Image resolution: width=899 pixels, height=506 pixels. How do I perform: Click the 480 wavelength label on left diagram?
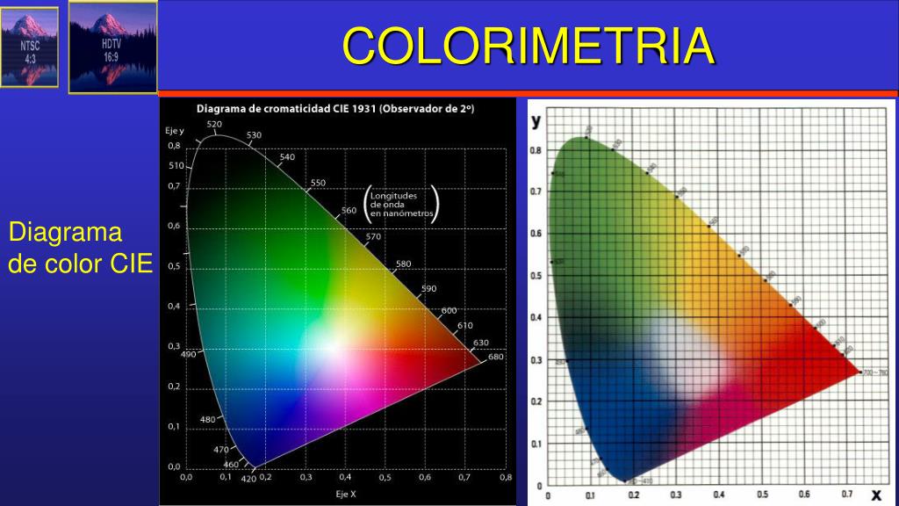coord(207,419)
